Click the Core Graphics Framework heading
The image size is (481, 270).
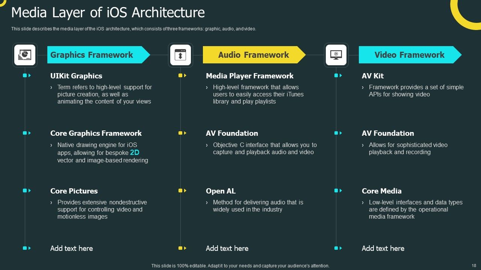click(96, 133)
